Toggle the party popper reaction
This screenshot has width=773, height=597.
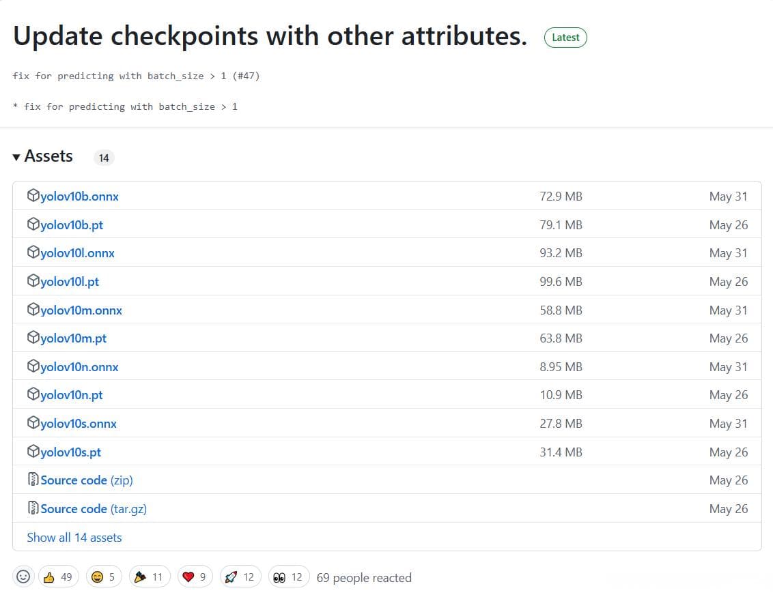point(149,577)
